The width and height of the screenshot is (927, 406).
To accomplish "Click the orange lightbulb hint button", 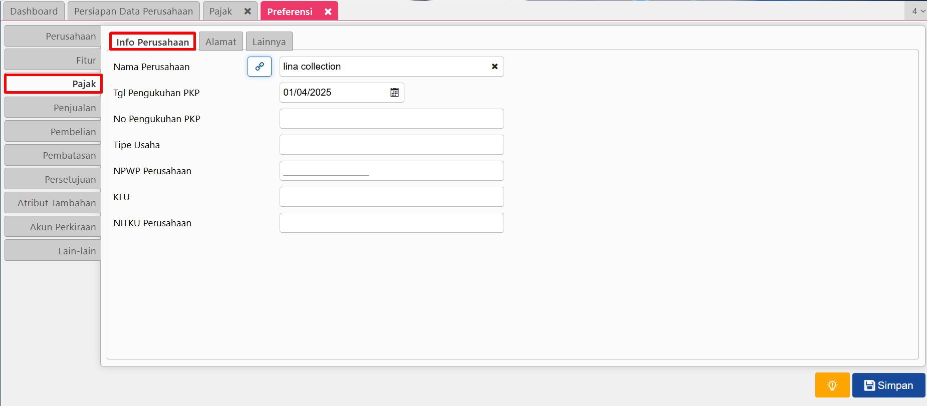I will coord(832,385).
